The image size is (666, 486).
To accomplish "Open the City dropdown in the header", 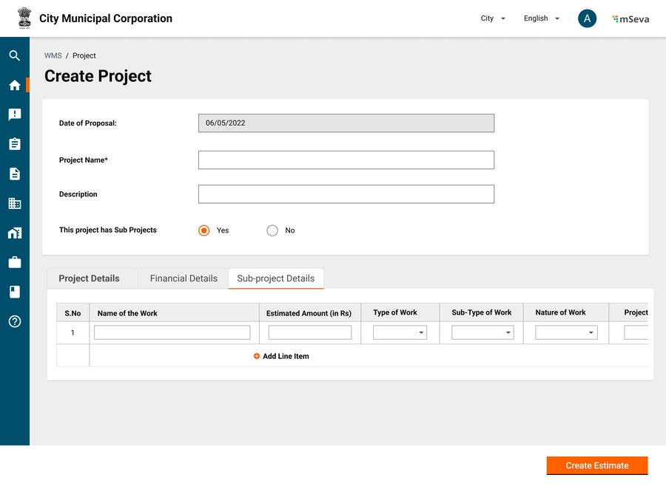I will pos(493,19).
